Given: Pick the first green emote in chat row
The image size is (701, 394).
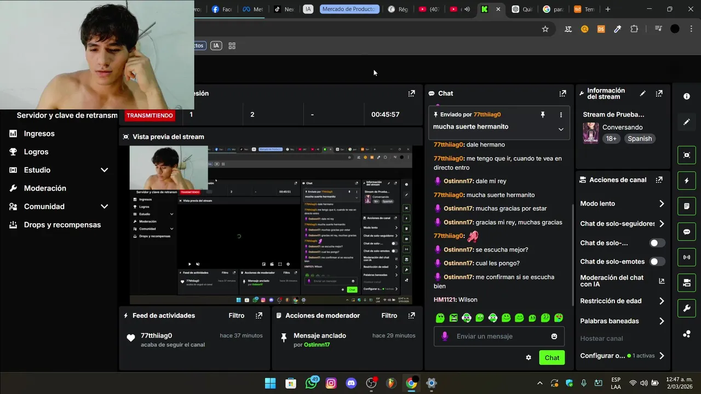Looking at the screenshot, I should coord(440,318).
